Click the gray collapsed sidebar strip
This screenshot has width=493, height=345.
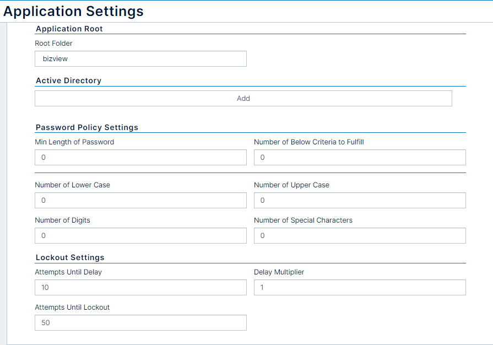click(3, 184)
